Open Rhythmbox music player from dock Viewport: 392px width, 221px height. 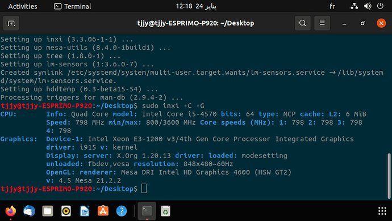66,211
